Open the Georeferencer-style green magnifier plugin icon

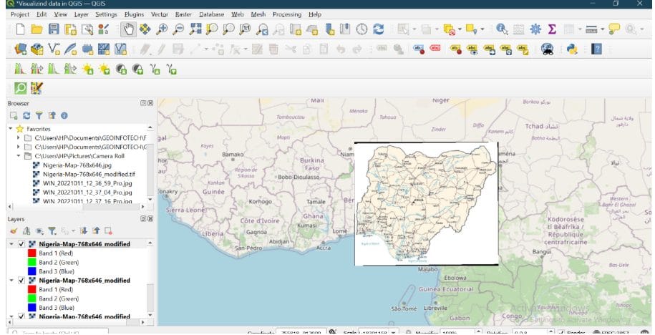click(x=20, y=87)
